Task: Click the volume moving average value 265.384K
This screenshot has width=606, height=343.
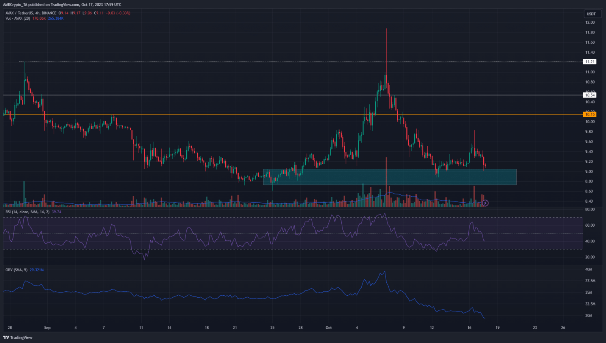Action: (56, 18)
